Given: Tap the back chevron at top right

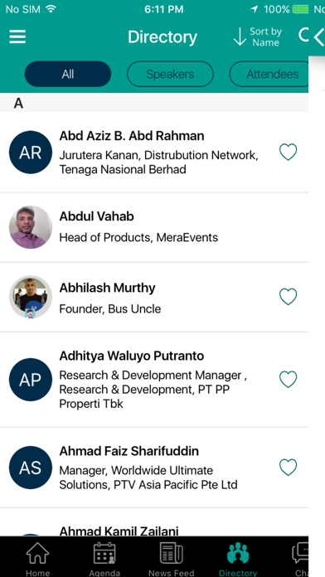Looking at the screenshot, I should [x=318, y=36].
